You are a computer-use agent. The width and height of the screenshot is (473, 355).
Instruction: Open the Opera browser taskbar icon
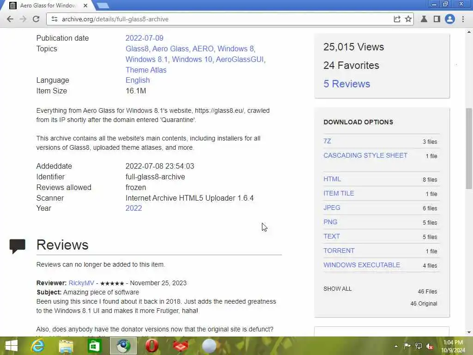pyautogui.click(x=152, y=346)
